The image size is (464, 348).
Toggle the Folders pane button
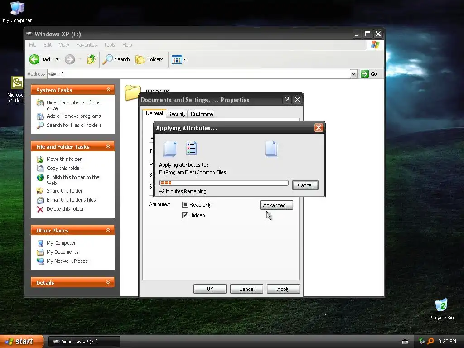[150, 59]
